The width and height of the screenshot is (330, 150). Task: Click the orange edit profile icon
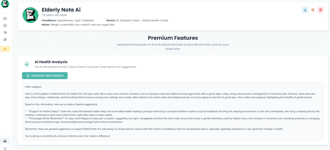pyautogui.click(x=313, y=10)
